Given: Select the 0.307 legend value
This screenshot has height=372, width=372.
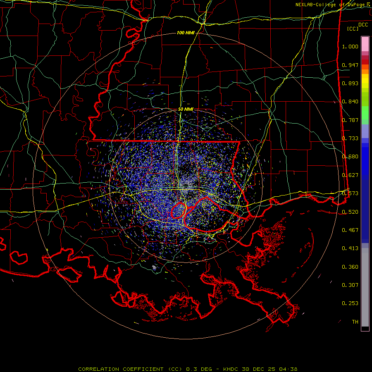Looking at the screenshot, I should point(350,285).
